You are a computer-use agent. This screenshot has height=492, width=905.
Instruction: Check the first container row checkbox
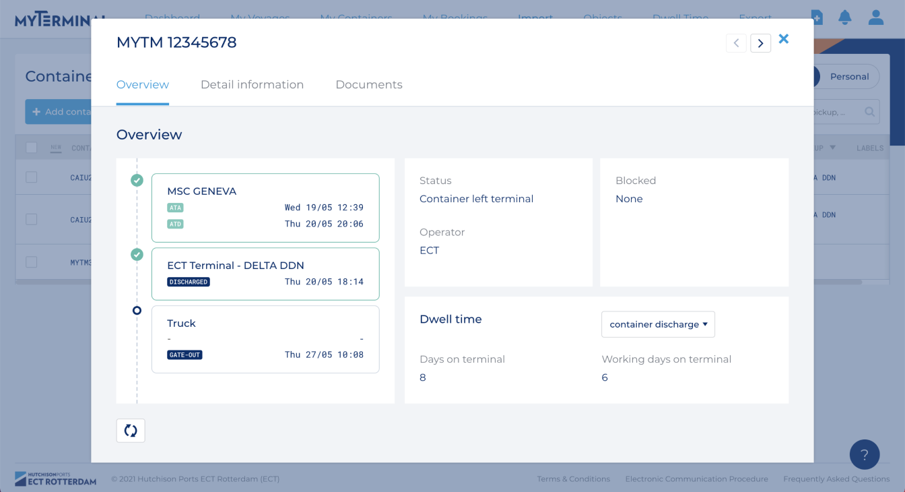[x=32, y=177]
